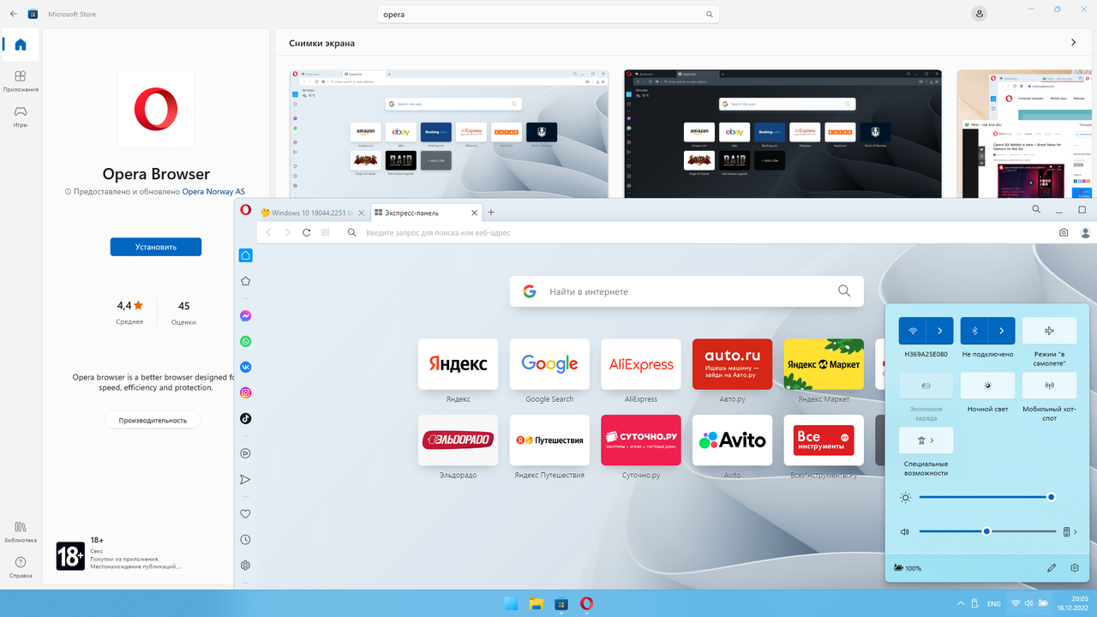Open history clock icon in Opera sidebar
Image resolution: width=1097 pixels, height=617 pixels.
(x=246, y=540)
